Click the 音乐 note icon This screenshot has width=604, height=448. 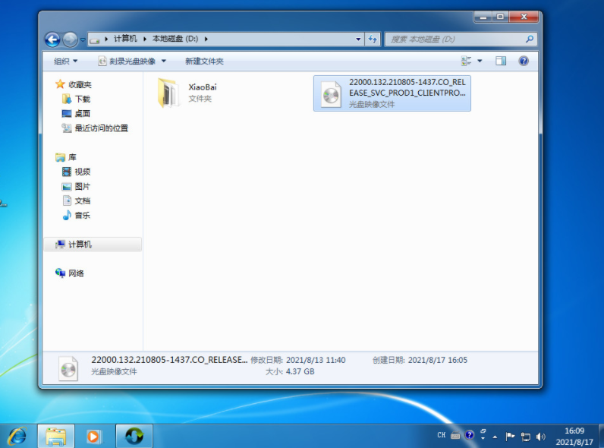[67, 215]
